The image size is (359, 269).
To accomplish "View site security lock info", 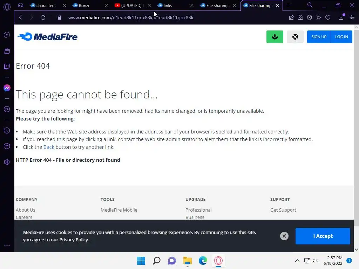I will coord(60,18).
